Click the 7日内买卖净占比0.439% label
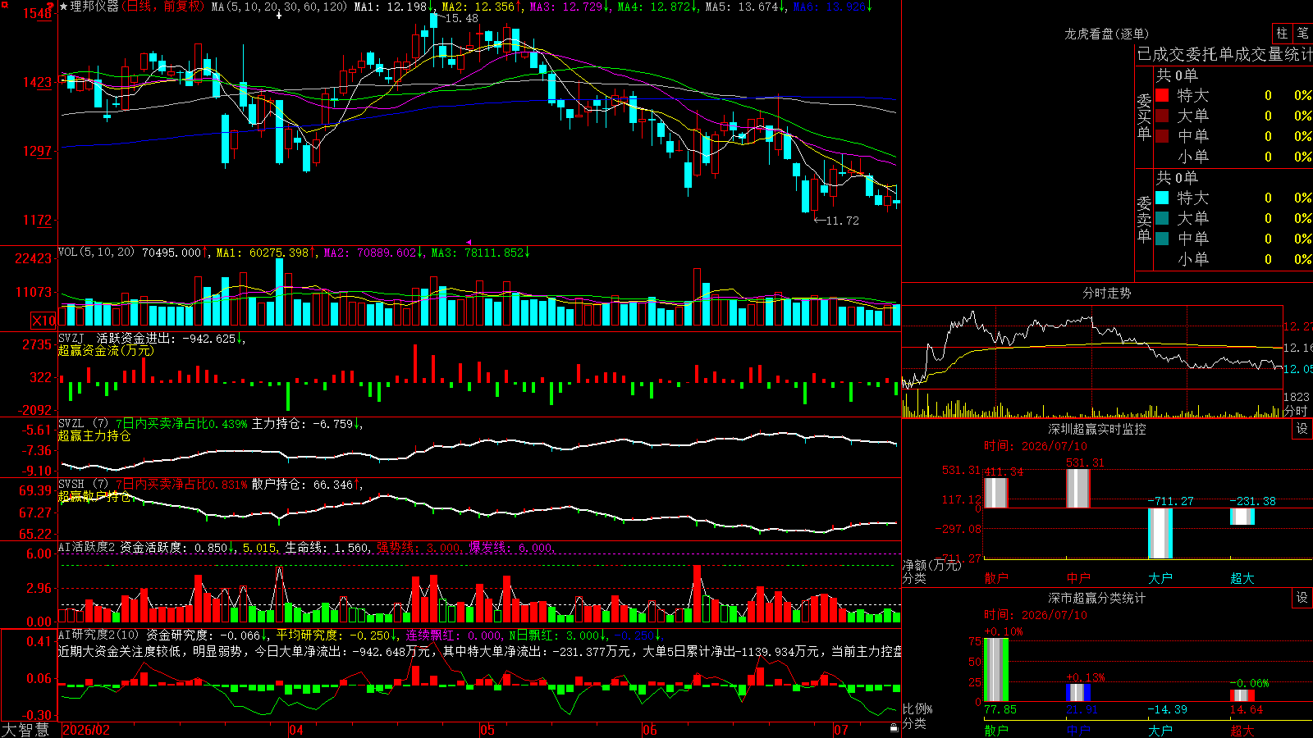The image size is (1313, 738). coord(181,424)
